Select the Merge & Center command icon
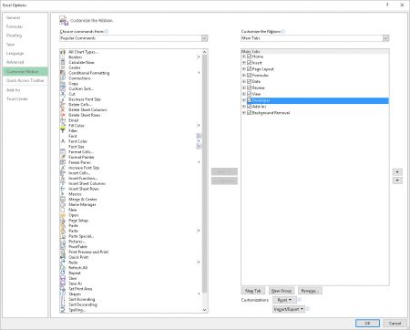Image resolution: width=410 pixels, height=330 pixels. click(x=63, y=200)
